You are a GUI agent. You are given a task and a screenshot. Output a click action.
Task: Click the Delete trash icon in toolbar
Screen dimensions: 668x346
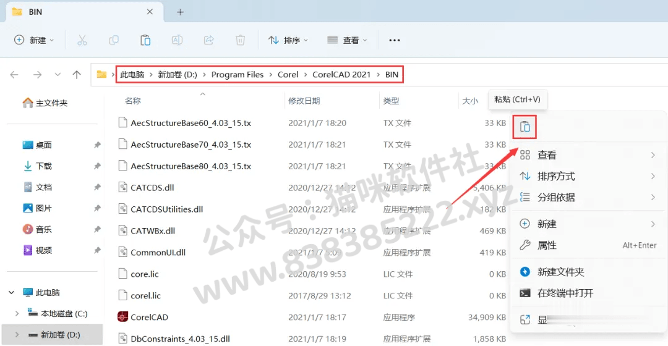(x=240, y=40)
